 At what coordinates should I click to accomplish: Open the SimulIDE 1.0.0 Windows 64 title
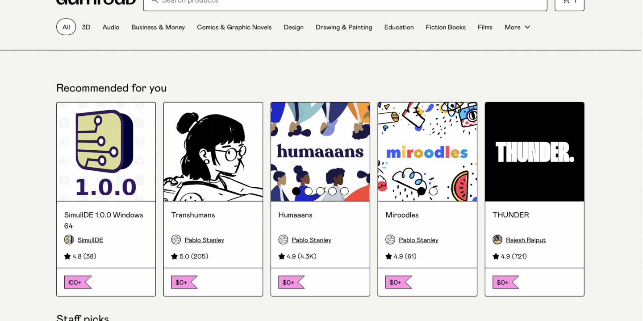coord(104,220)
